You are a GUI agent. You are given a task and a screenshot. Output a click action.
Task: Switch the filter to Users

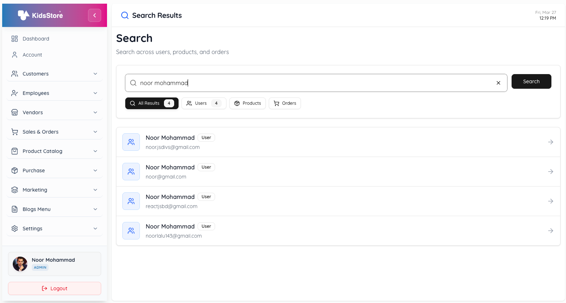pos(203,103)
